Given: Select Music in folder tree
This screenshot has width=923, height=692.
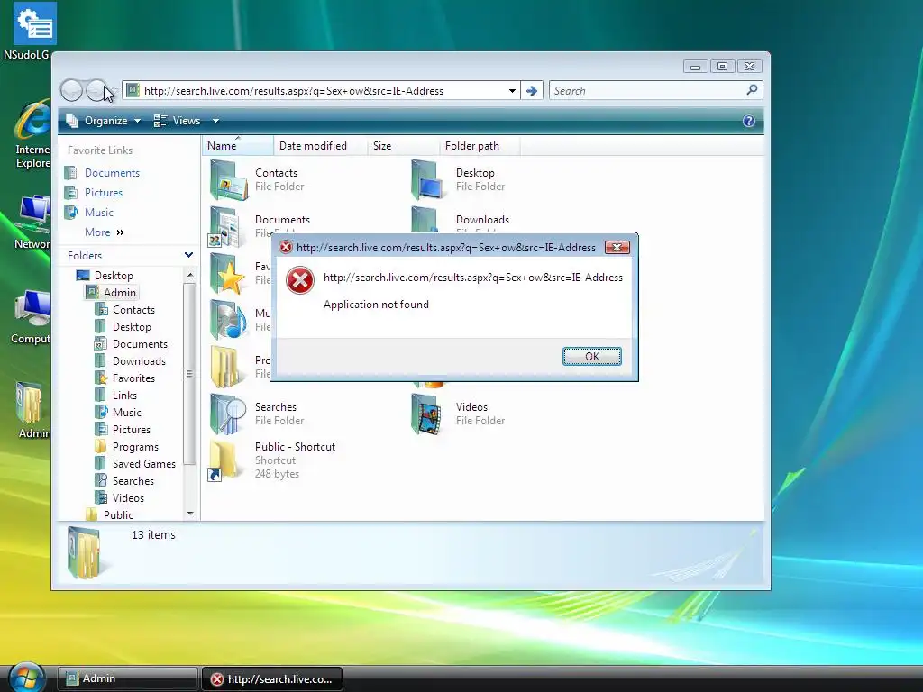Looking at the screenshot, I should 126,412.
